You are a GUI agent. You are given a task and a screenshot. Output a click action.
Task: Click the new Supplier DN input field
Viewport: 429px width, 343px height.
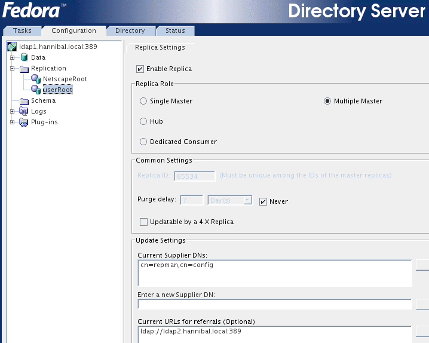click(x=275, y=304)
